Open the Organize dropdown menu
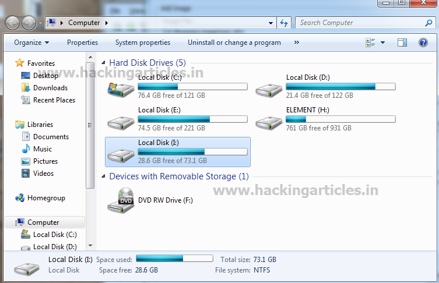 31,43
